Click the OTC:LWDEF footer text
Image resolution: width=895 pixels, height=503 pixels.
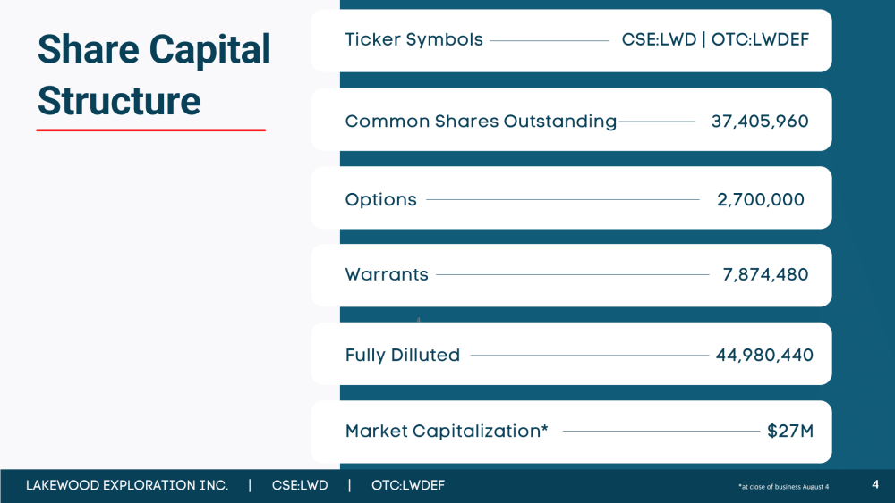(x=407, y=485)
